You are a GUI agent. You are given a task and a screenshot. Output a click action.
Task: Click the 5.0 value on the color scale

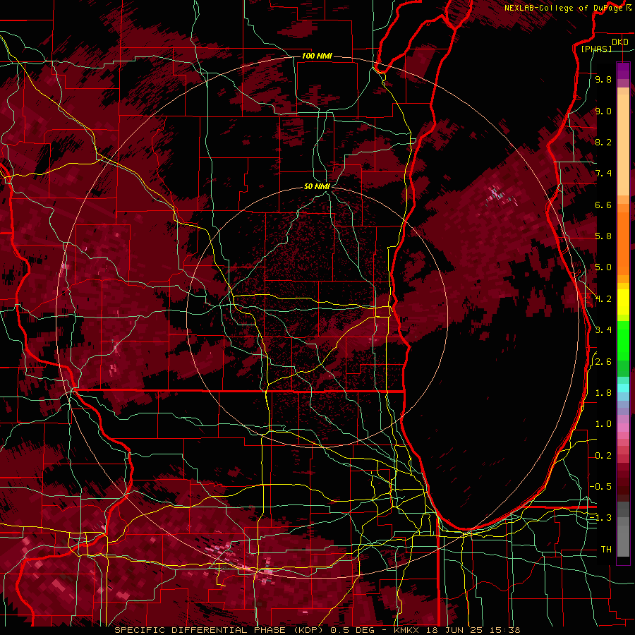[x=603, y=267]
